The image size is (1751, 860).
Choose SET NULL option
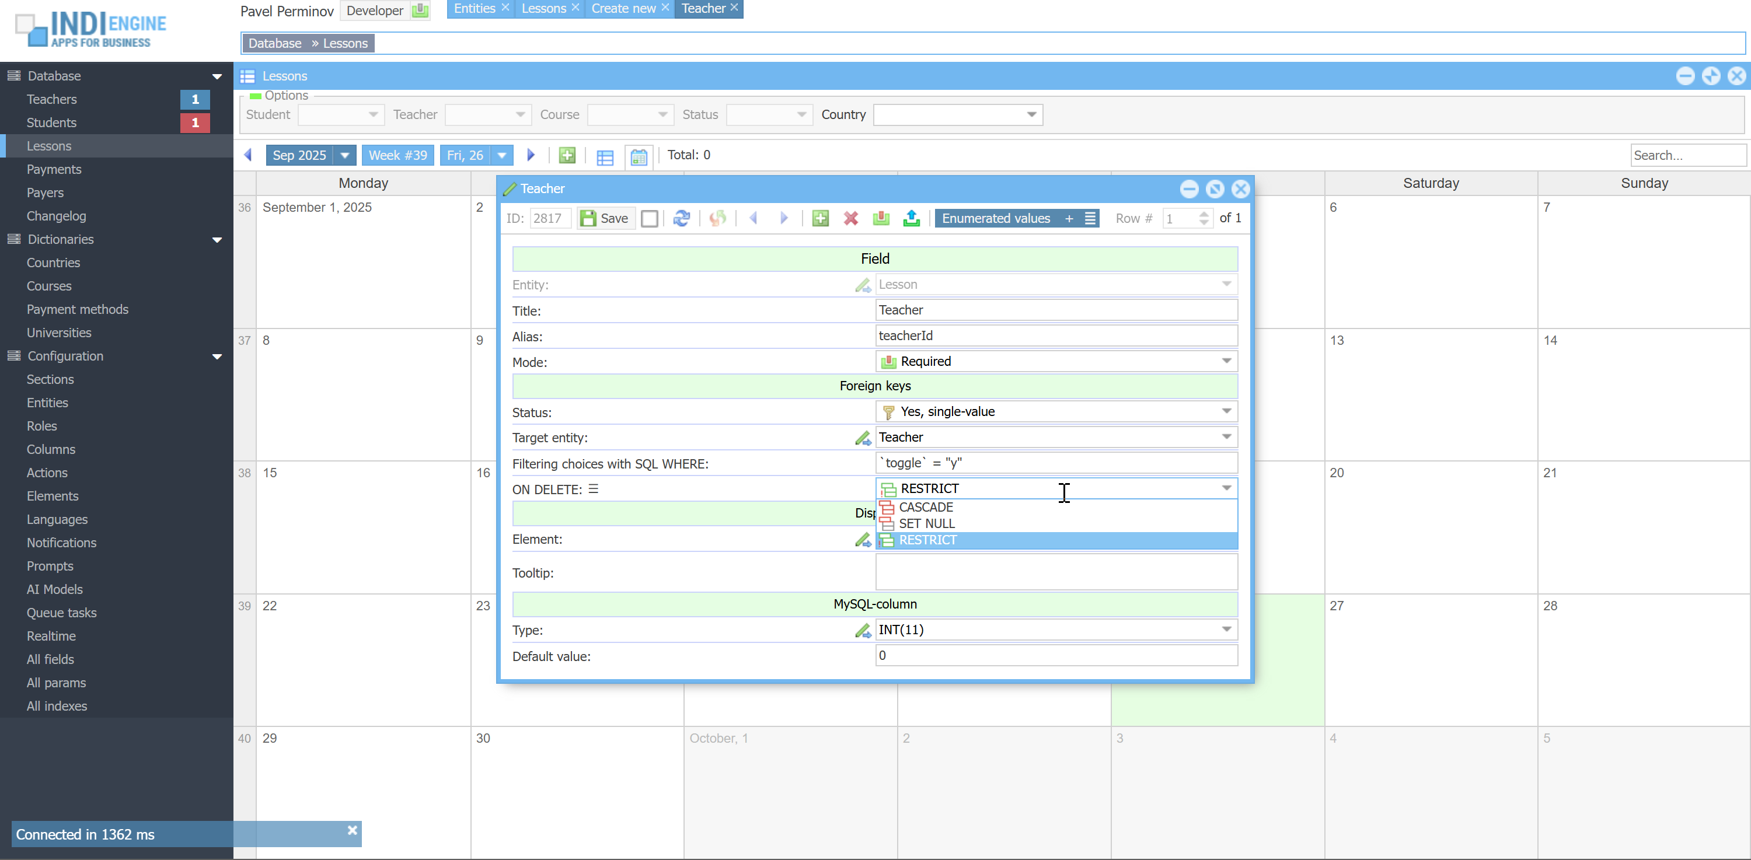[926, 524]
